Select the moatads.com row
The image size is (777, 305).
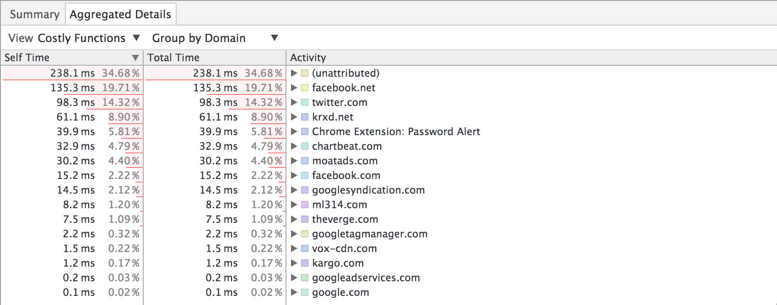(x=345, y=161)
